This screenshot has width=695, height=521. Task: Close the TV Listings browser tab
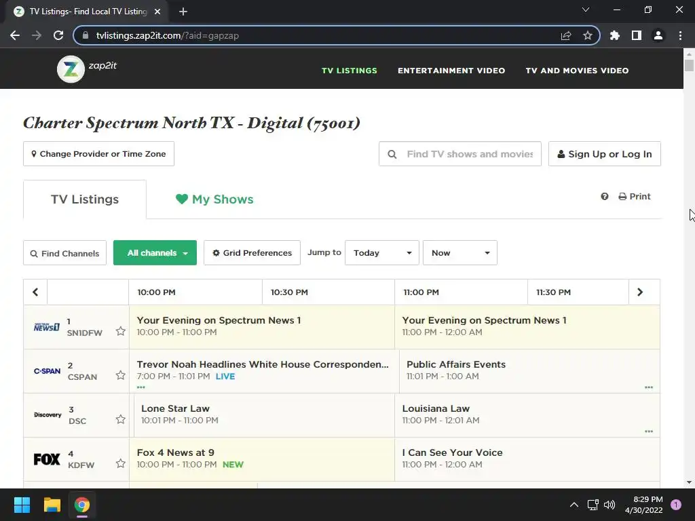157,12
